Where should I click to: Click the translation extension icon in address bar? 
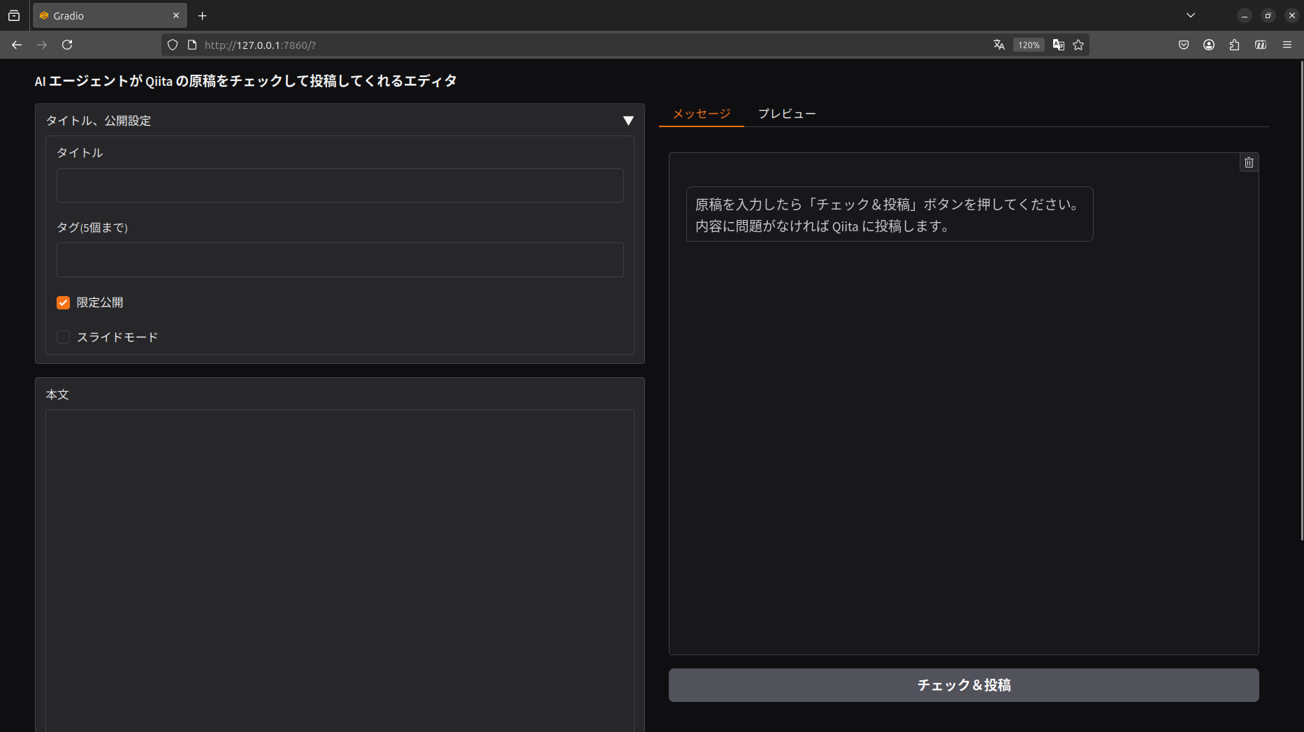coord(1059,45)
